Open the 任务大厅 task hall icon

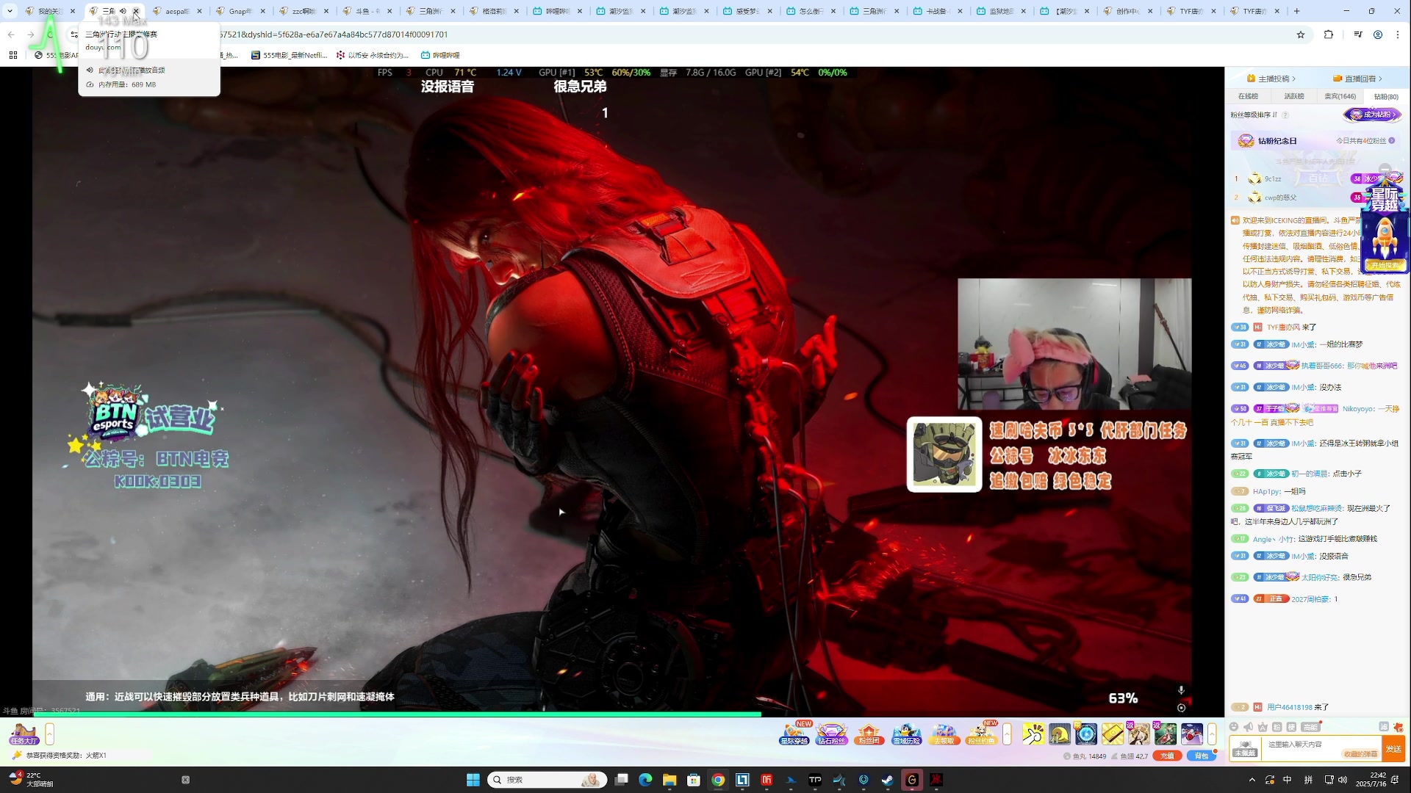pos(24,734)
